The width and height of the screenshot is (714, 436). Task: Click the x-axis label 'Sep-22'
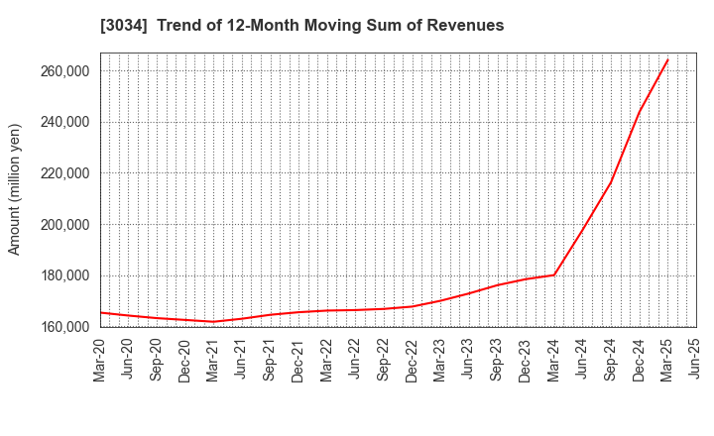coord(383,360)
